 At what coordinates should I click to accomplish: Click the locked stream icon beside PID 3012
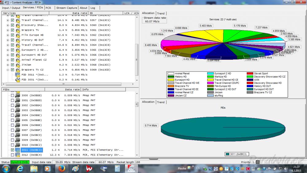[17, 155]
